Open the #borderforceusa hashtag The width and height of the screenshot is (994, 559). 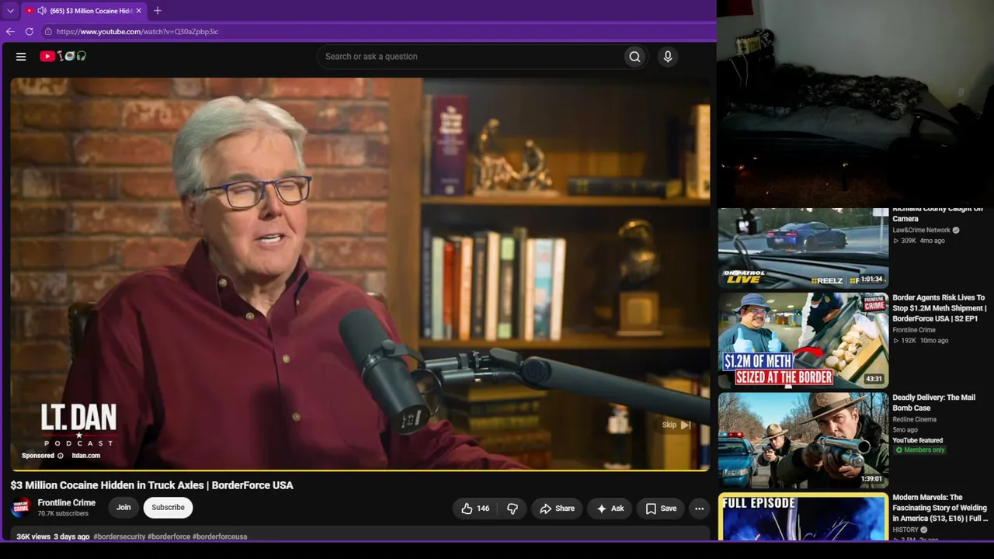pyautogui.click(x=220, y=536)
